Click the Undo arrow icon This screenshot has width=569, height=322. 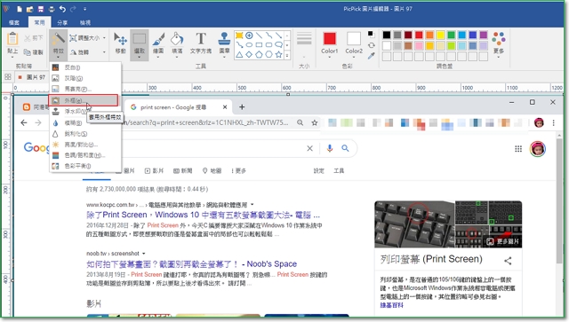pos(62,9)
